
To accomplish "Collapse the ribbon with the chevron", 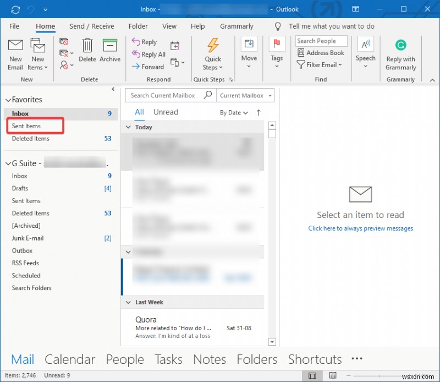I will (x=432, y=79).
